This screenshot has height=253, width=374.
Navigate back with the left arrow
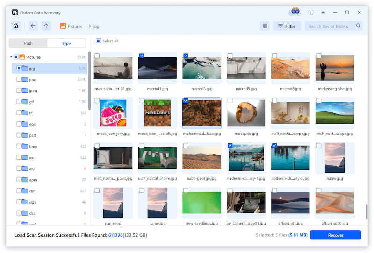(33, 26)
